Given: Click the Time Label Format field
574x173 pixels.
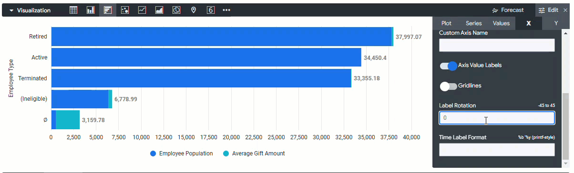Looking at the screenshot, I should pos(497,150).
